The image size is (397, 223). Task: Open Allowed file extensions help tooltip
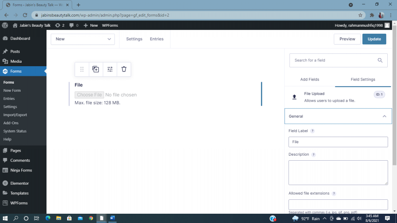click(334, 194)
